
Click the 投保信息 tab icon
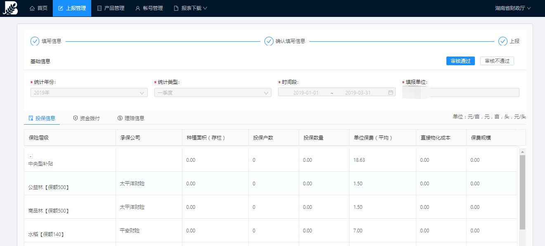pos(31,118)
